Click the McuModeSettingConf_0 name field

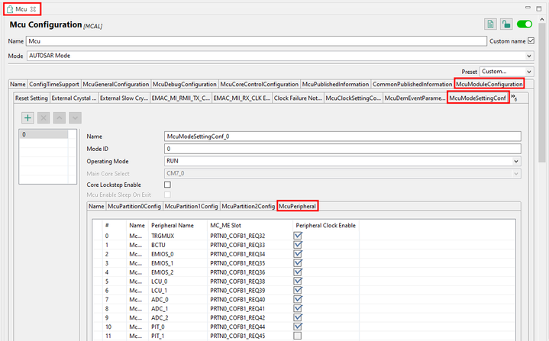pyautogui.click(x=342, y=137)
